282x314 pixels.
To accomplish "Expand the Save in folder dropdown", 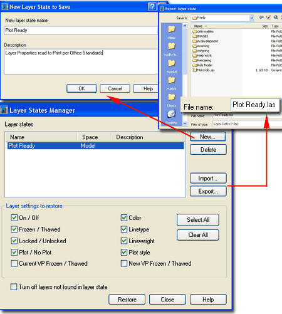I will point(251,18).
